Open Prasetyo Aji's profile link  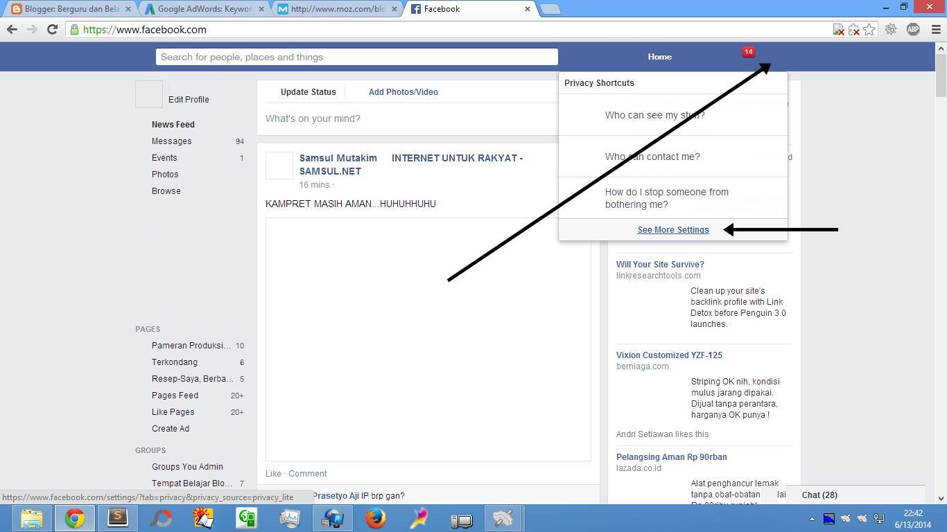pyautogui.click(x=336, y=496)
